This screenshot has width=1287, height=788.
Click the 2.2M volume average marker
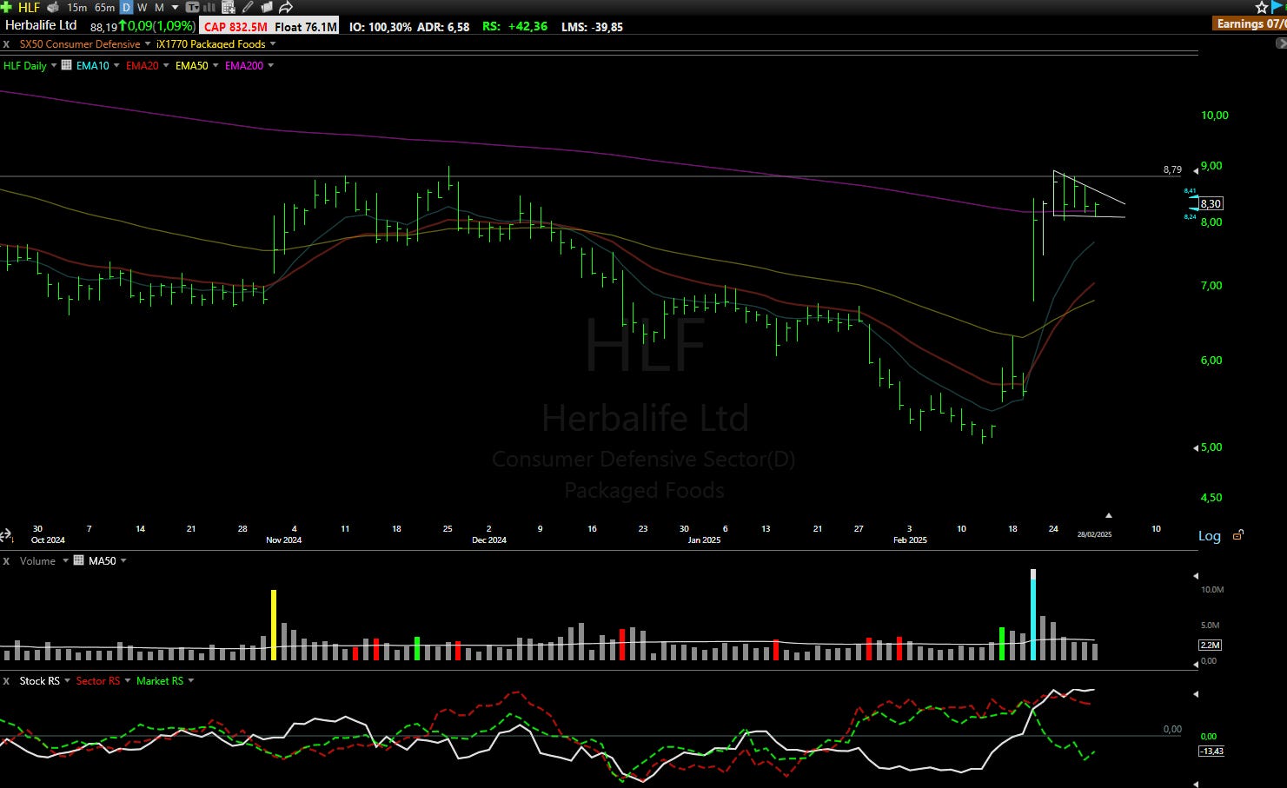pos(1210,645)
